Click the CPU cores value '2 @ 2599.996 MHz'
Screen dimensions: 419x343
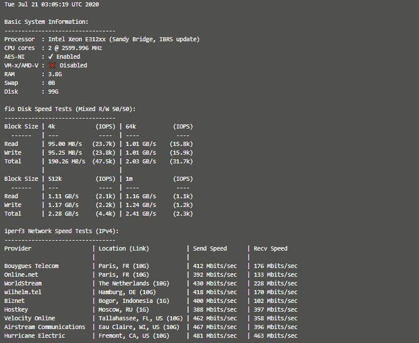coord(75,48)
